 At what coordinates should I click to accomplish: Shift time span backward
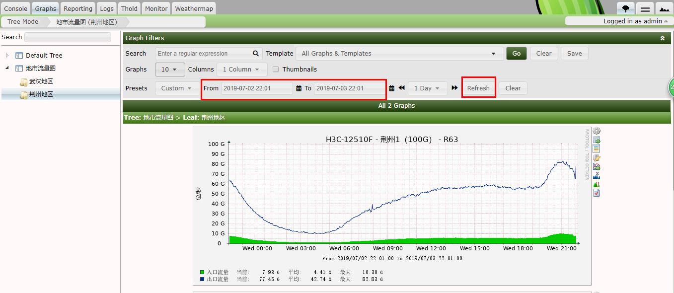tap(401, 88)
